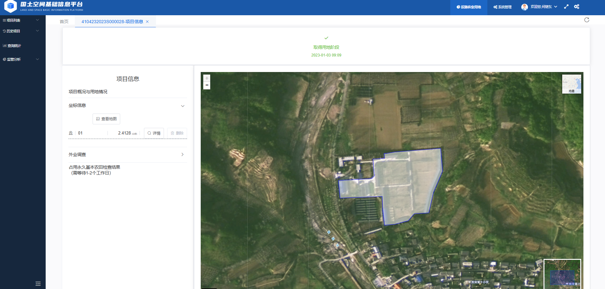Open 详情 for parcel 01

(154, 133)
